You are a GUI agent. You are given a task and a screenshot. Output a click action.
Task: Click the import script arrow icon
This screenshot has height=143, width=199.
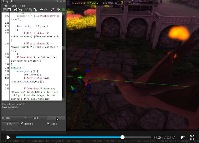20,10
